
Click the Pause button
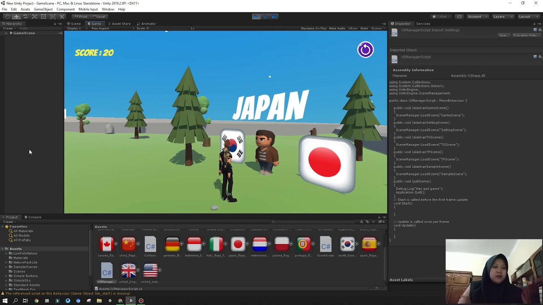(265, 17)
